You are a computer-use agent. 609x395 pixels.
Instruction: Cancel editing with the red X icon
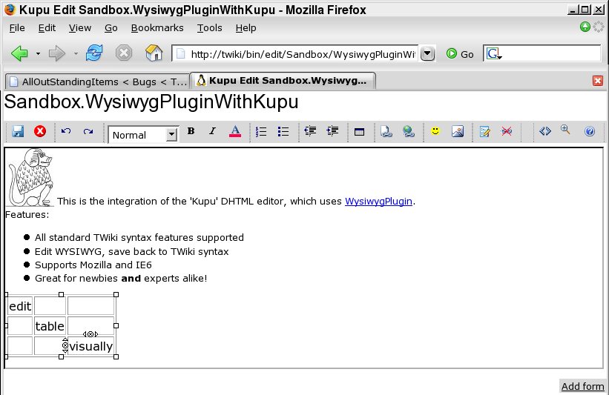pos(40,131)
